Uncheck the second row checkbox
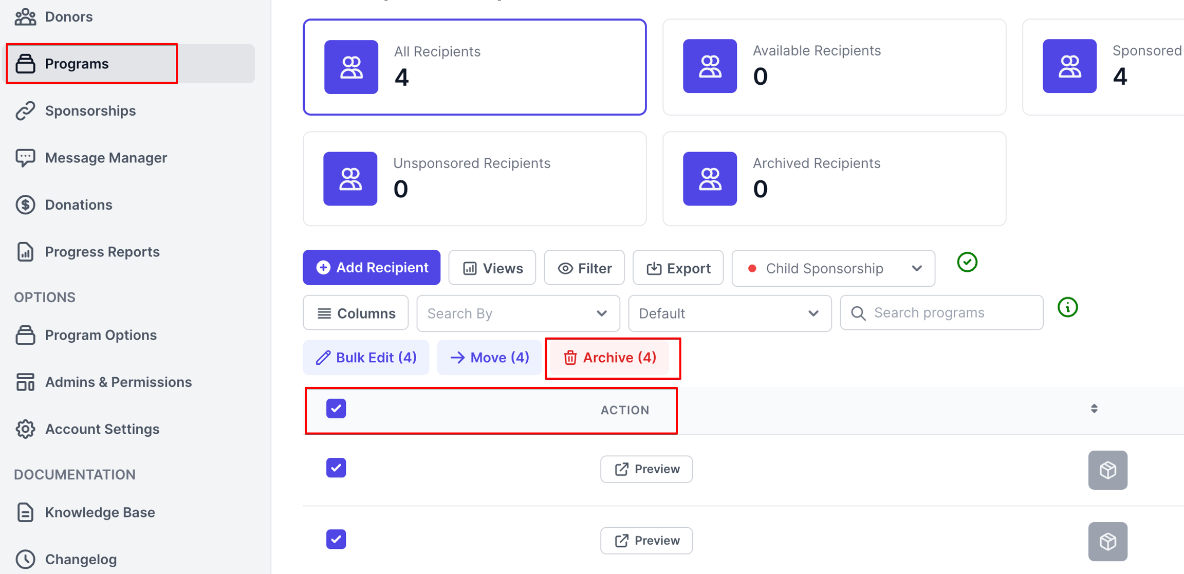1184x574 pixels. point(336,539)
